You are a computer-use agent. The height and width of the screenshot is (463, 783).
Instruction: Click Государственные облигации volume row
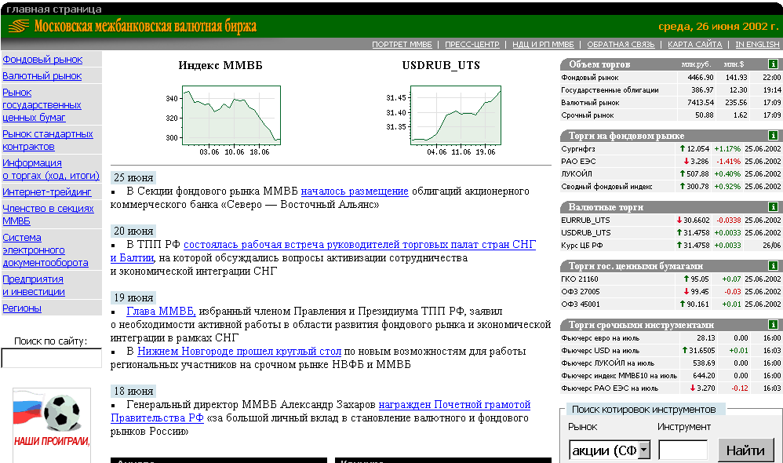[671, 90]
